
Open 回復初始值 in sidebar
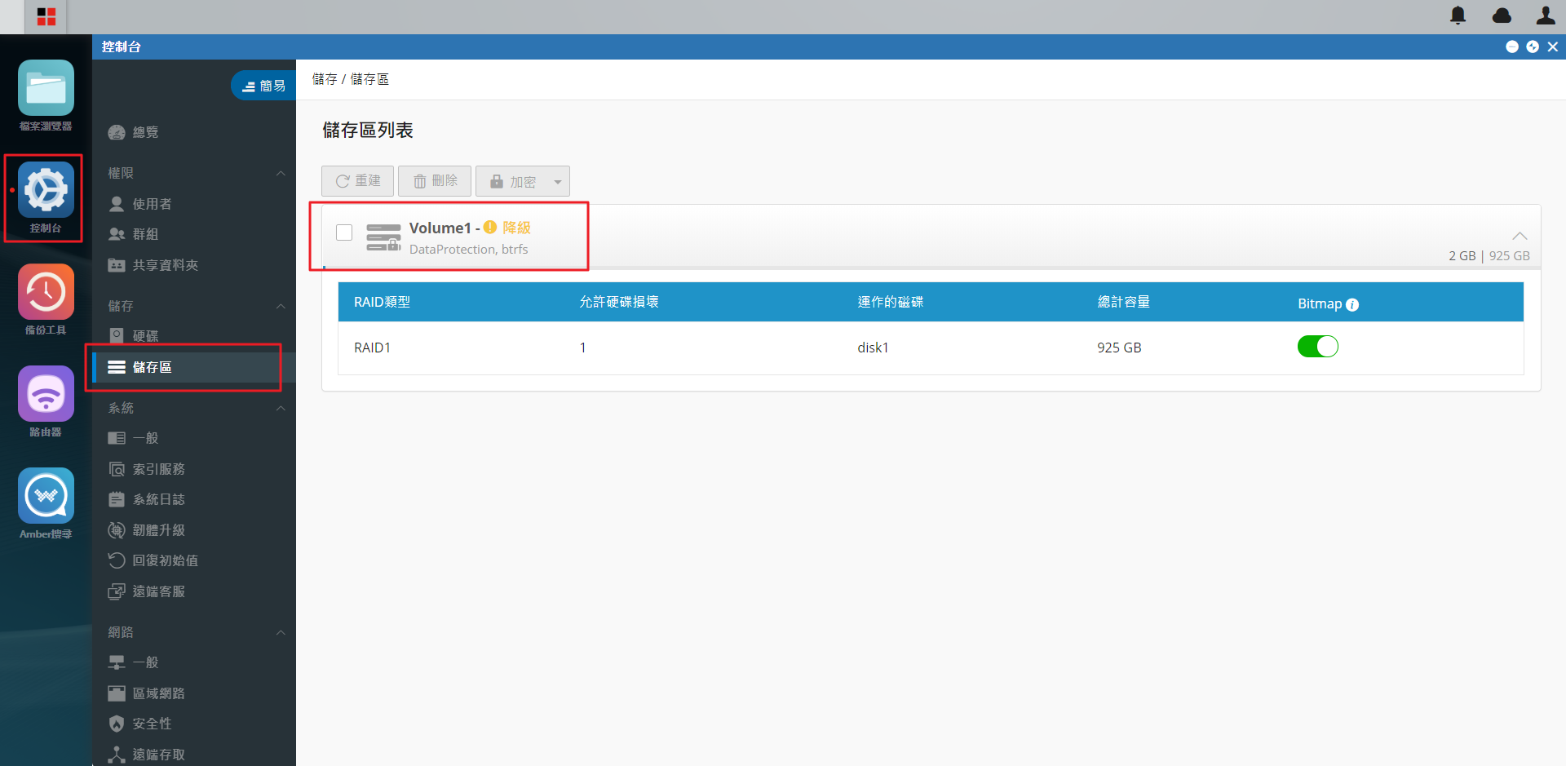click(x=165, y=560)
